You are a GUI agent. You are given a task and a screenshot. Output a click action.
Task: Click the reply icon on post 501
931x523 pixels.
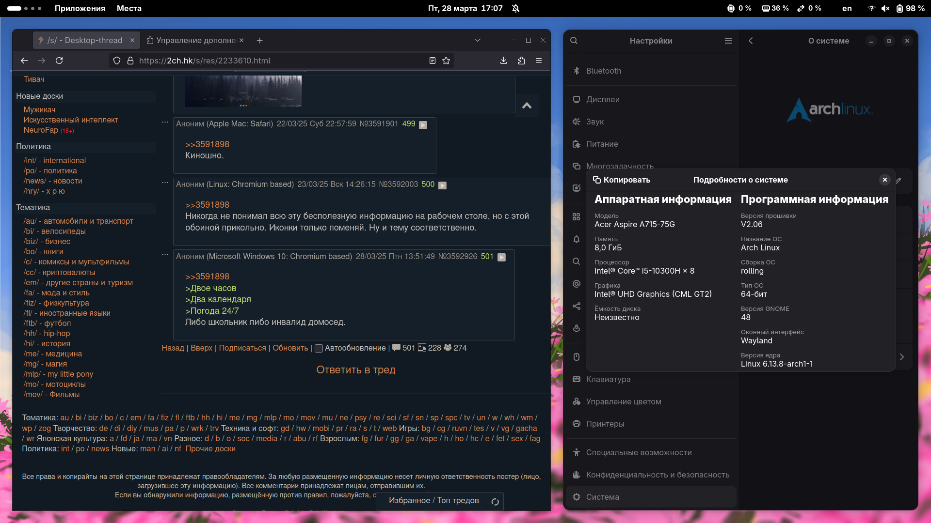tap(501, 257)
